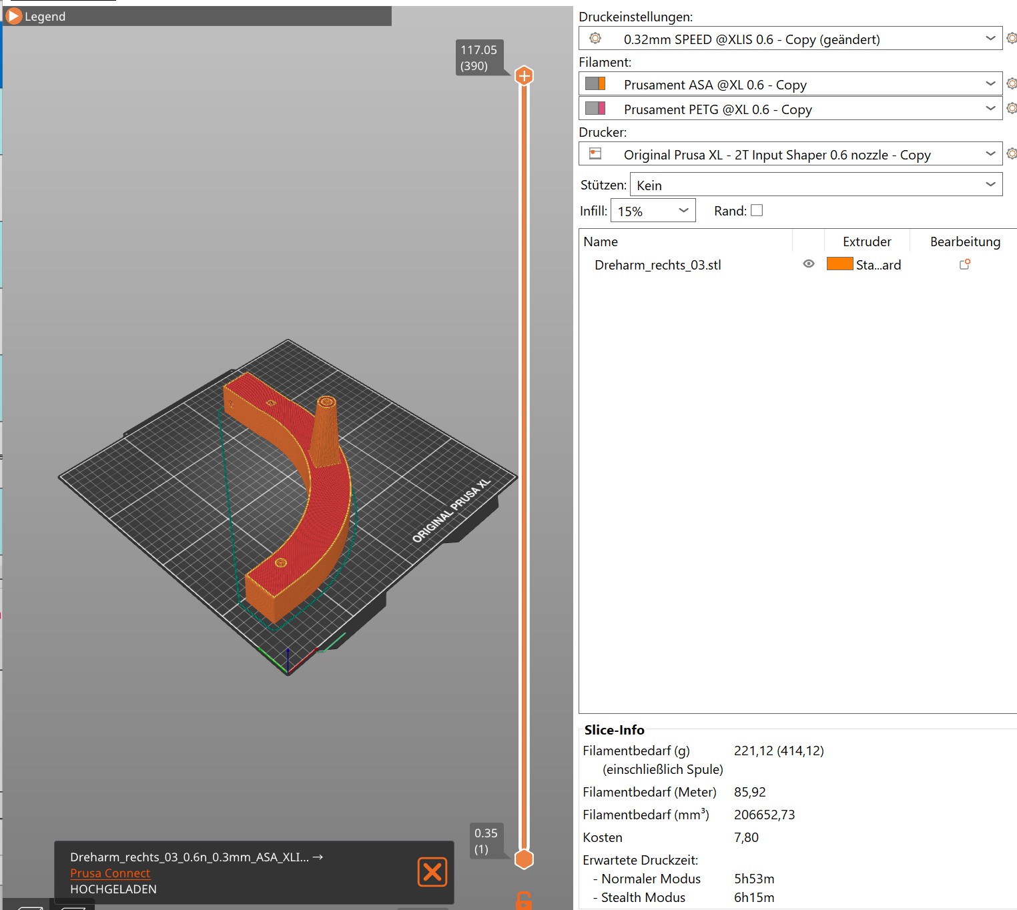Enable the Rand checkbox
Viewport: 1017px width, 910px height.
(757, 211)
